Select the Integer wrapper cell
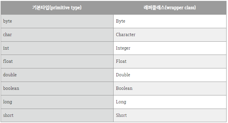Viewport: 228px width, 123px height. (x=170, y=48)
